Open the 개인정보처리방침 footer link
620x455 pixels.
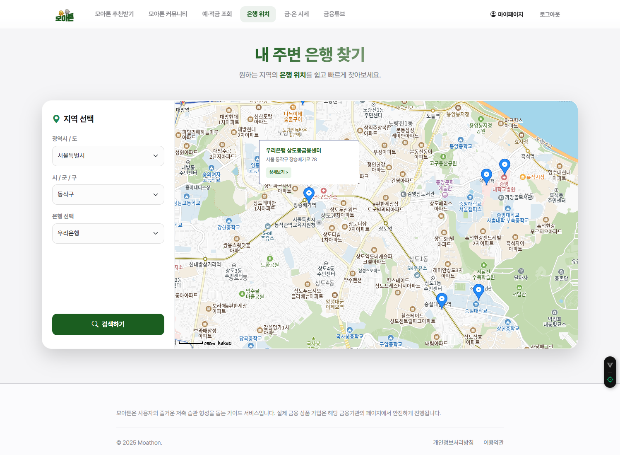453,443
